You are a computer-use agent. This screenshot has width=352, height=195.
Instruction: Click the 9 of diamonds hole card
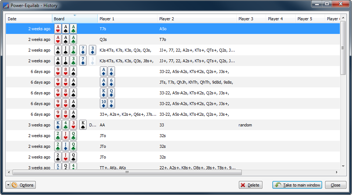111,104
